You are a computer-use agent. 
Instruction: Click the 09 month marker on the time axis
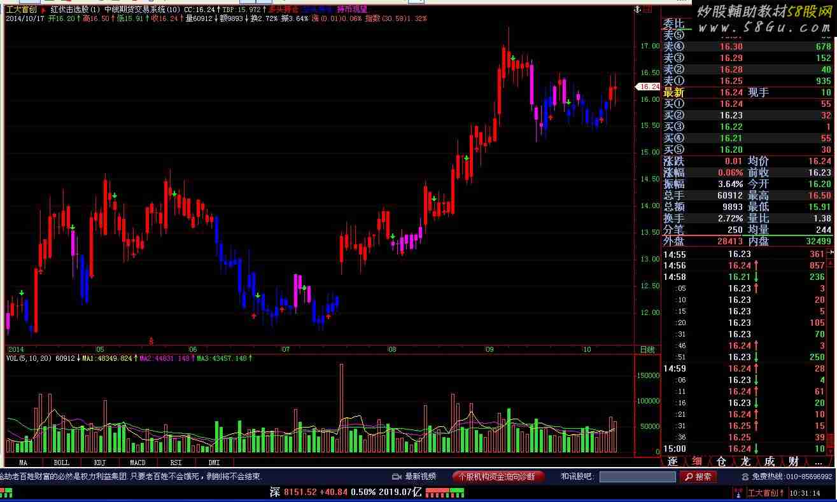tap(489, 350)
